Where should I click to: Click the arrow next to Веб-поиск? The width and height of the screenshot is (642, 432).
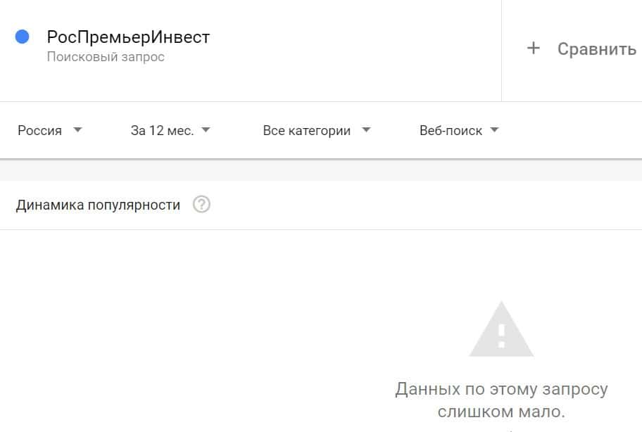(x=494, y=130)
